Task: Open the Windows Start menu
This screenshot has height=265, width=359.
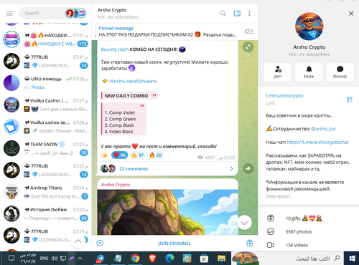Action: (352, 259)
